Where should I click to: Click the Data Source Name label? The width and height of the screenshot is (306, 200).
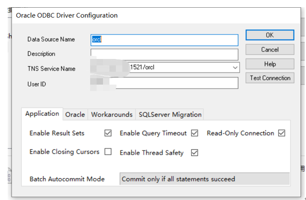click(51, 39)
